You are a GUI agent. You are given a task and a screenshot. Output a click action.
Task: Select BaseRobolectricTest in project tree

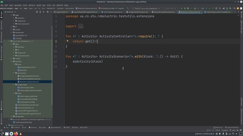(x=26, y=67)
